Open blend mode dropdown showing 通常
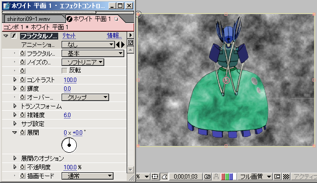The image size is (317, 183). (x=88, y=176)
